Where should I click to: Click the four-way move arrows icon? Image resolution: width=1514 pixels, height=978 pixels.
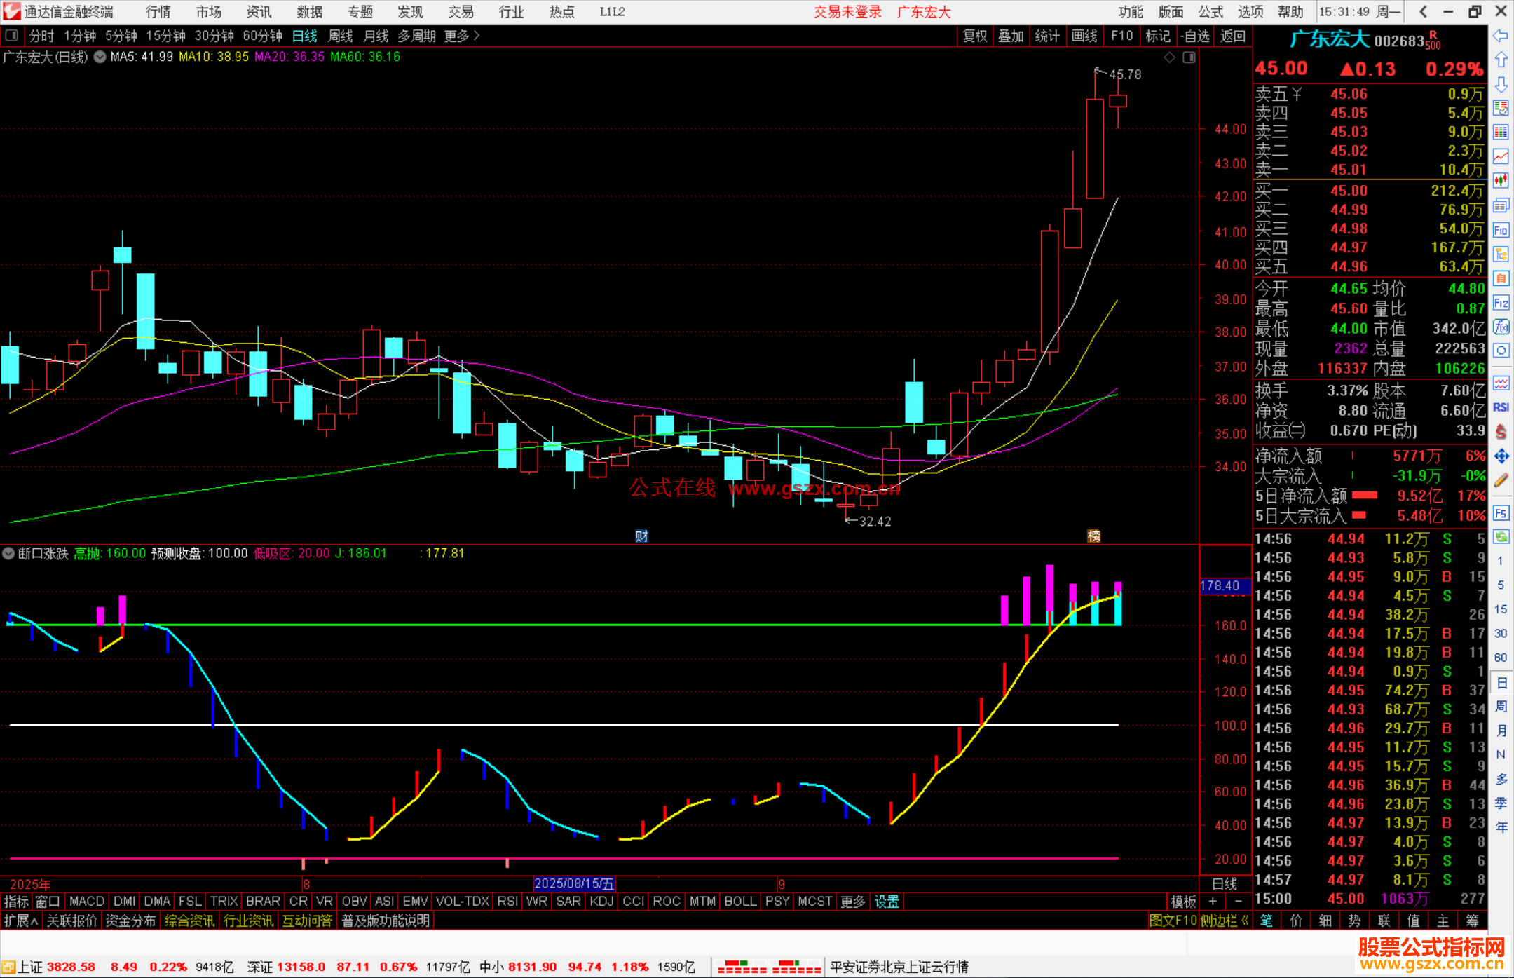coord(1501,456)
